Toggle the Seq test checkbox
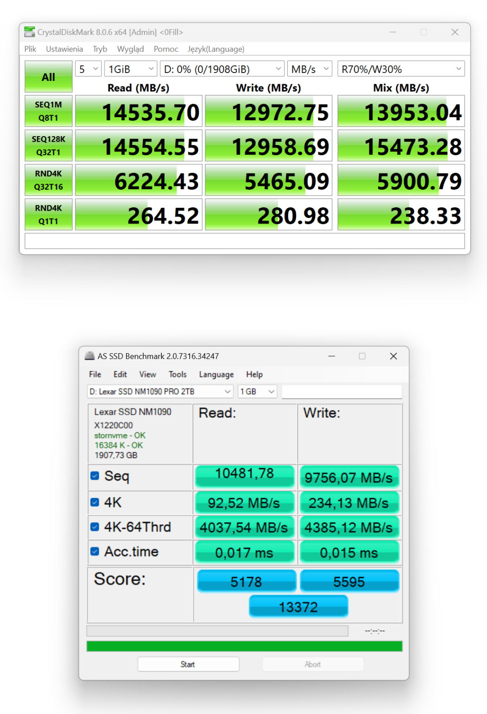Viewport: 487px width, 714px height. click(95, 475)
